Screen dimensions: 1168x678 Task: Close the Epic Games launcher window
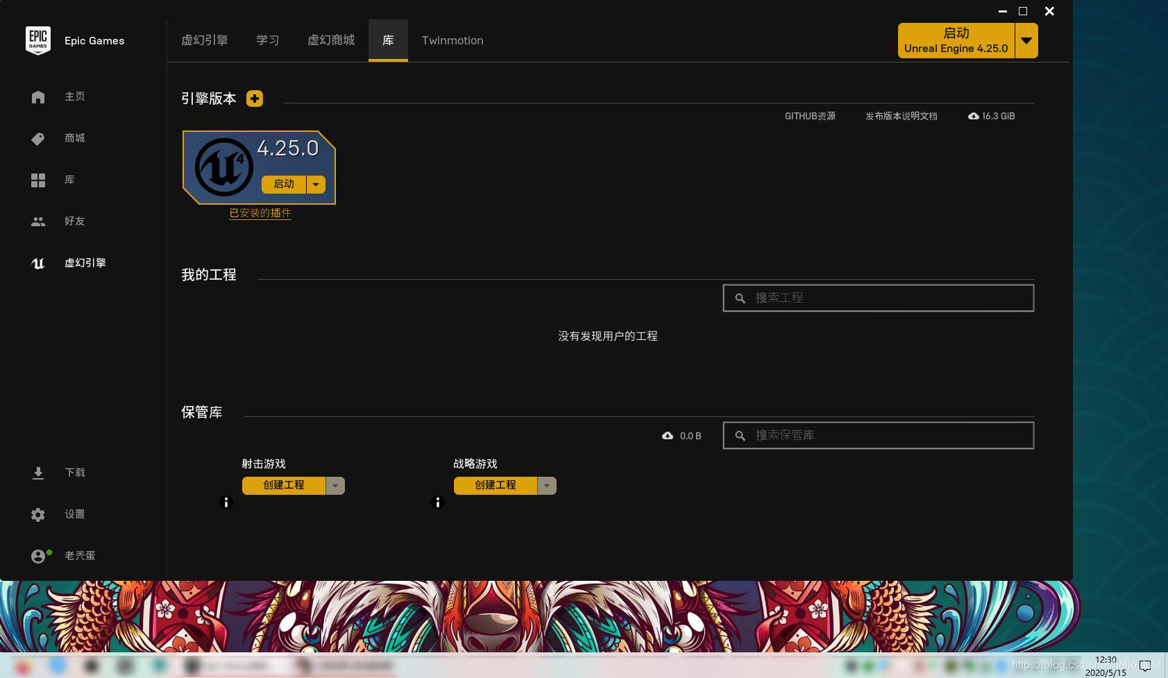[x=1049, y=11]
